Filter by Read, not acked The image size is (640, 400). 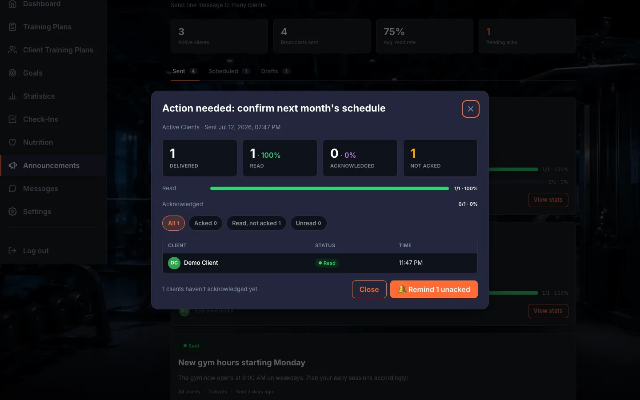pyautogui.click(x=256, y=223)
